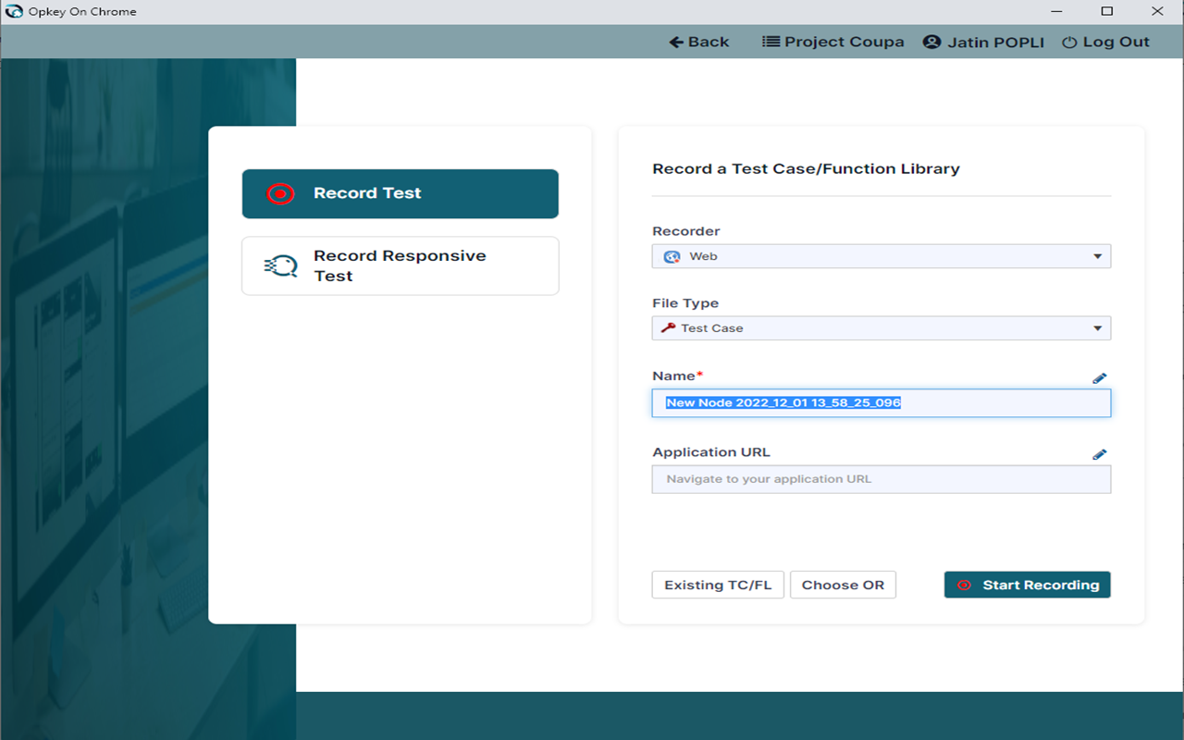This screenshot has width=1184, height=740.
Task: Click the 'Application URL' field label
Action: [x=711, y=452]
